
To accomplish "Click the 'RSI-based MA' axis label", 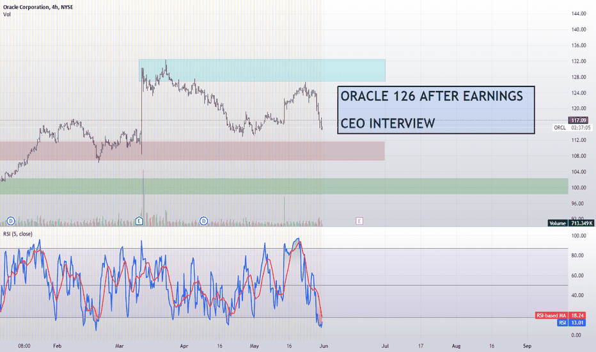I will pos(551,316).
